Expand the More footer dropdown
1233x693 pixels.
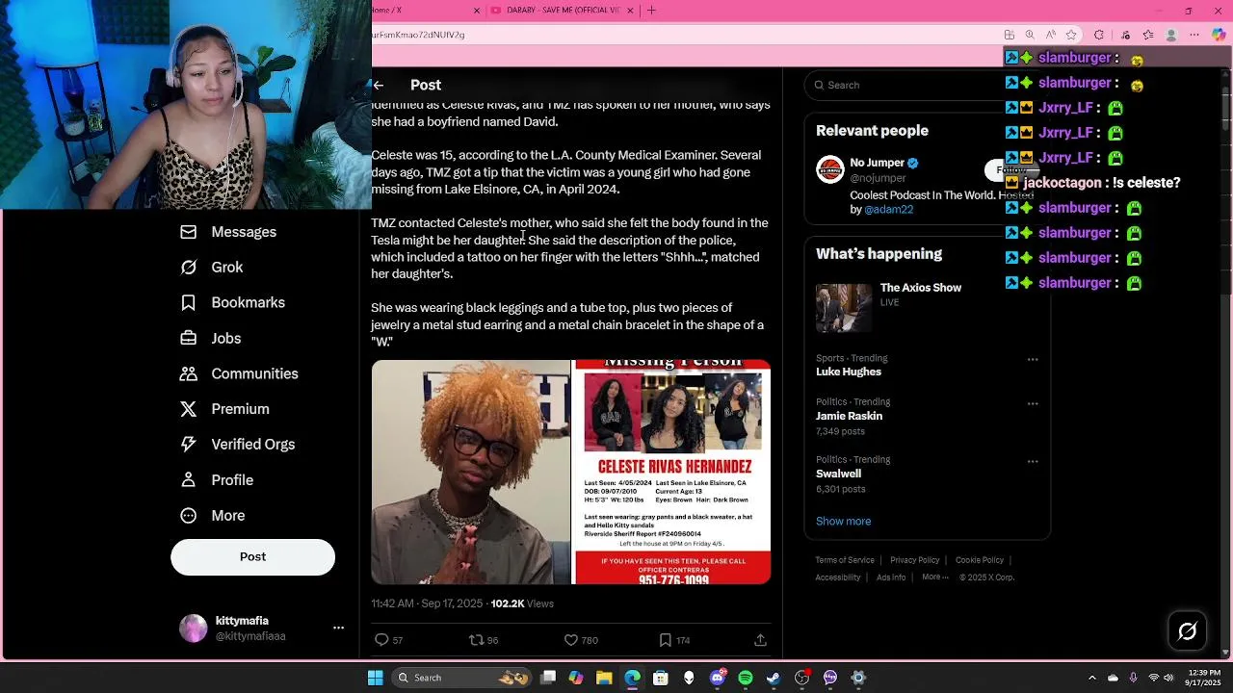934,577
